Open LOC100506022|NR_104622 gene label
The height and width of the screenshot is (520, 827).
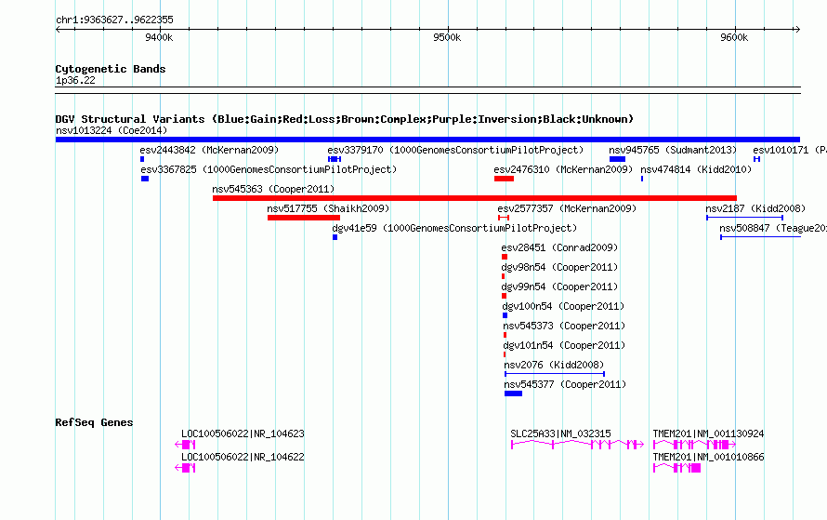click(243, 457)
